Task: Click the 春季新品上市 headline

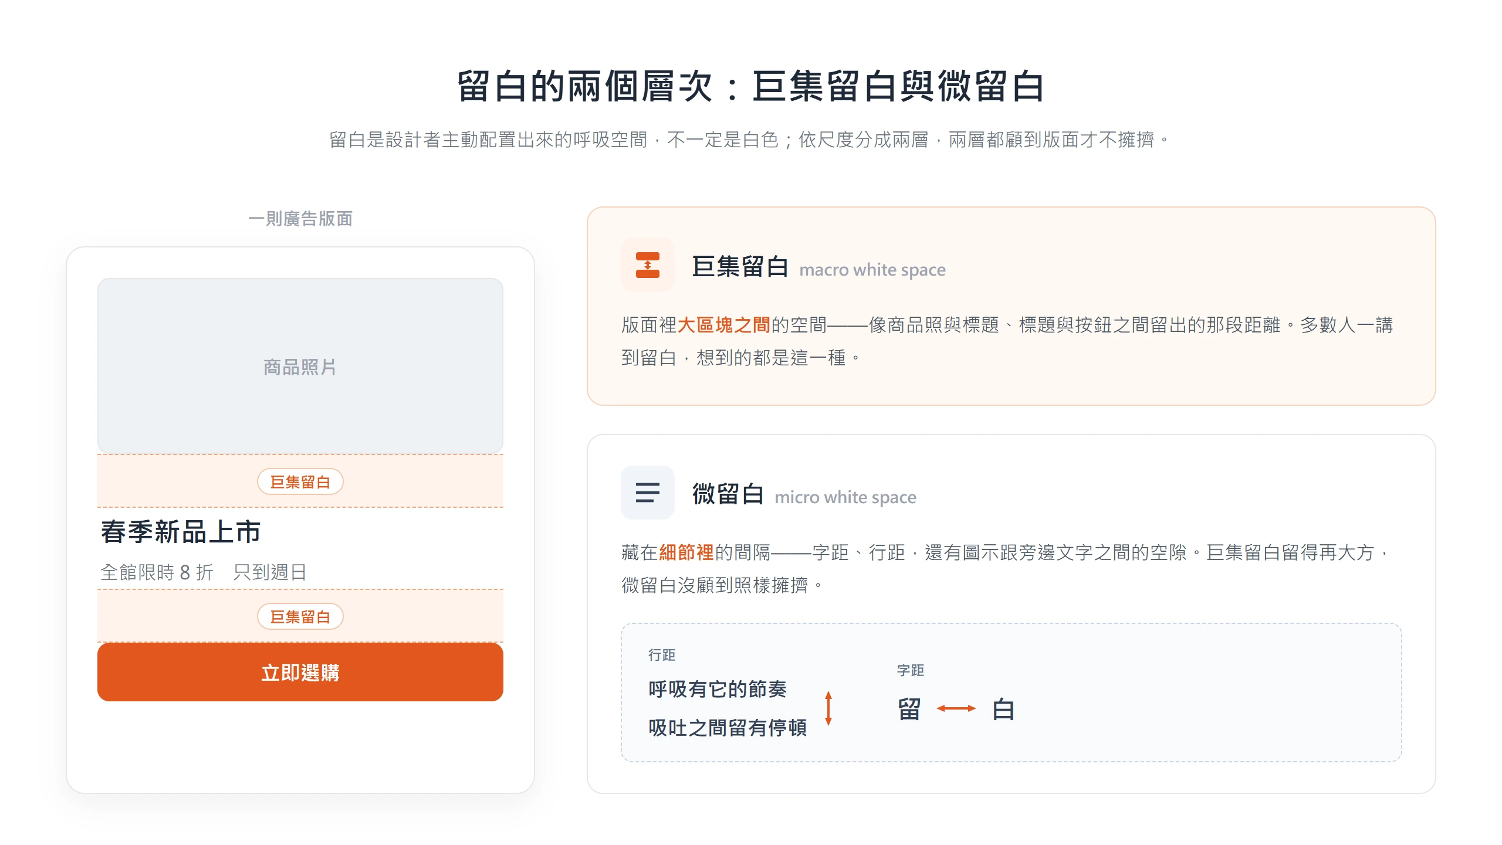Action: (181, 532)
